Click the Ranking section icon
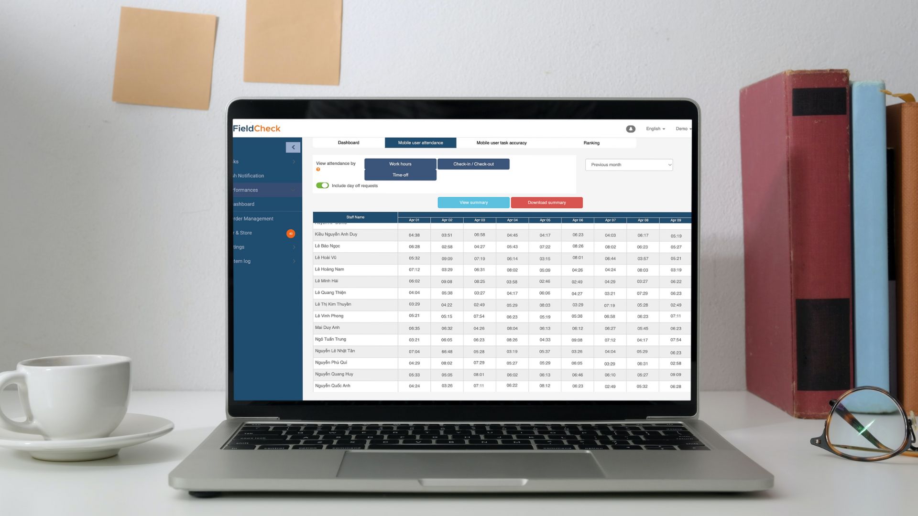The image size is (918, 516). click(x=591, y=142)
